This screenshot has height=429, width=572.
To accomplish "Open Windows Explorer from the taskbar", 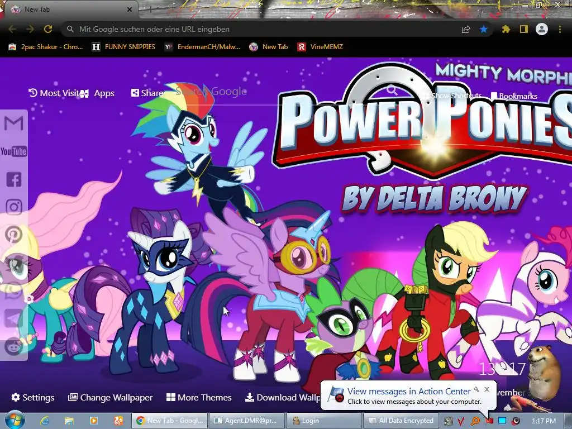I will tap(69, 421).
